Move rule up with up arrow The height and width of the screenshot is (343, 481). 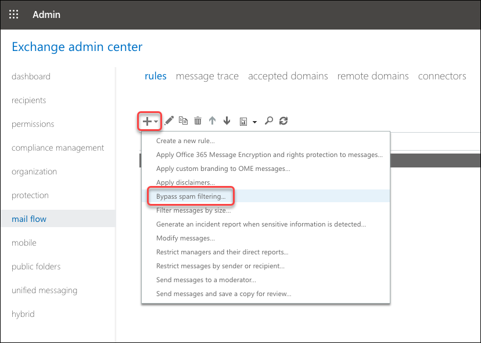[x=213, y=121]
